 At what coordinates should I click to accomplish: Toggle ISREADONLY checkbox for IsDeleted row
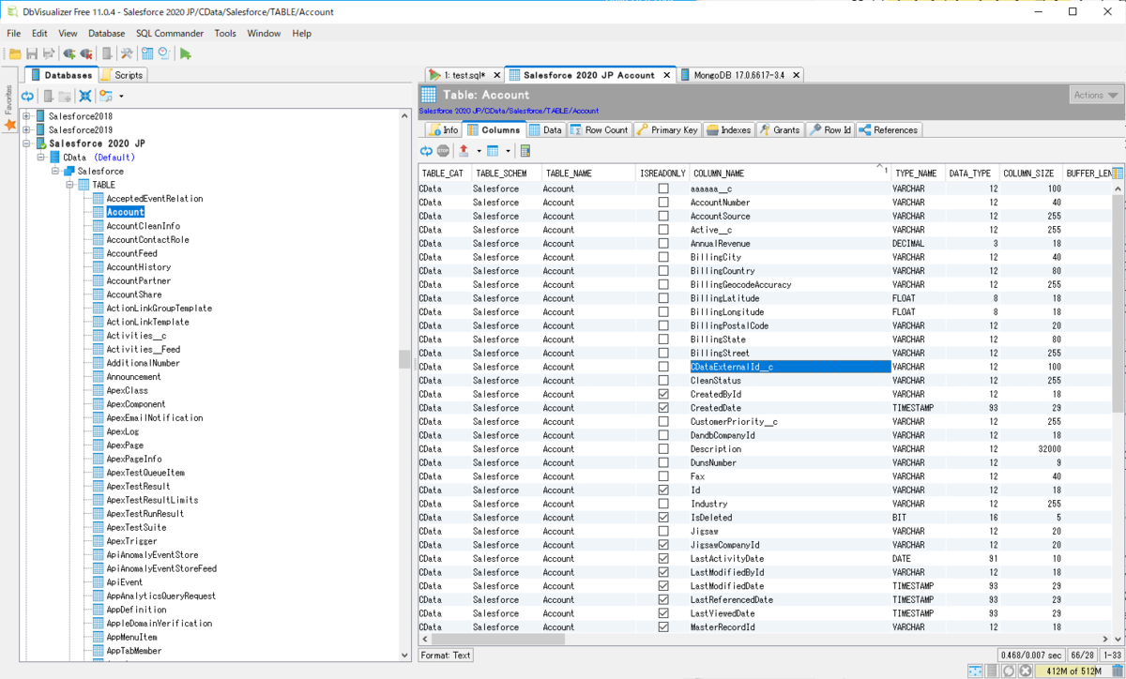click(x=663, y=518)
